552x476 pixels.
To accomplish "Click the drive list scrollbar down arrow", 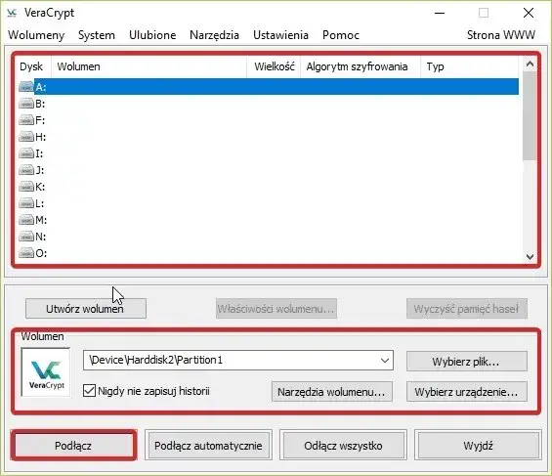I will point(530,256).
